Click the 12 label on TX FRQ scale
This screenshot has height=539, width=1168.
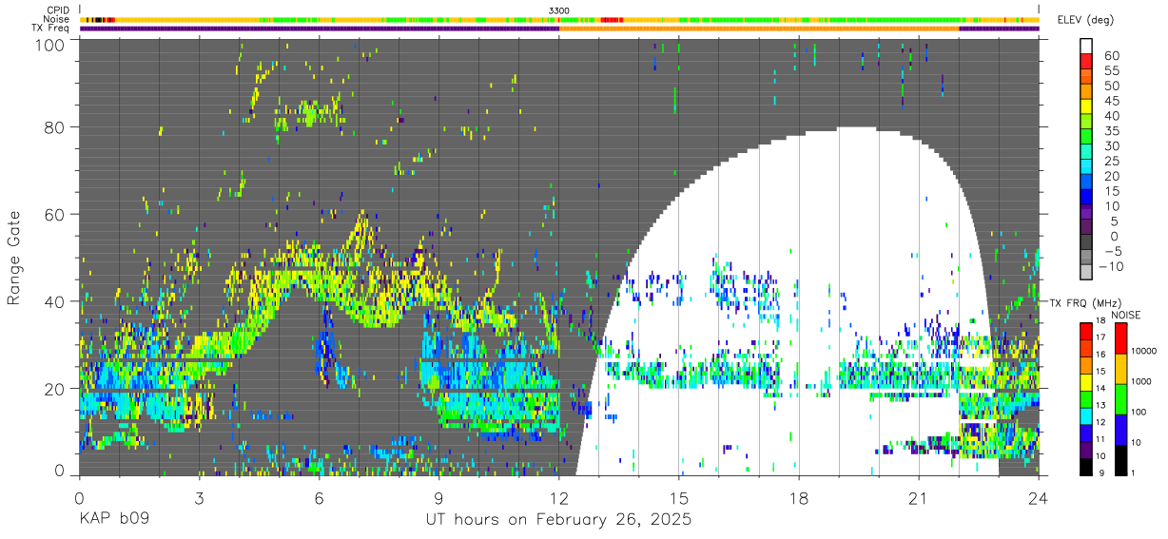1100,422
